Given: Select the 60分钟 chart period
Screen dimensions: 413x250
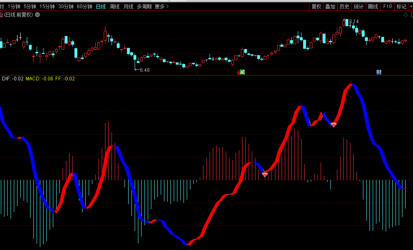Looking at the screenshot, I should [x=84, y=6].
